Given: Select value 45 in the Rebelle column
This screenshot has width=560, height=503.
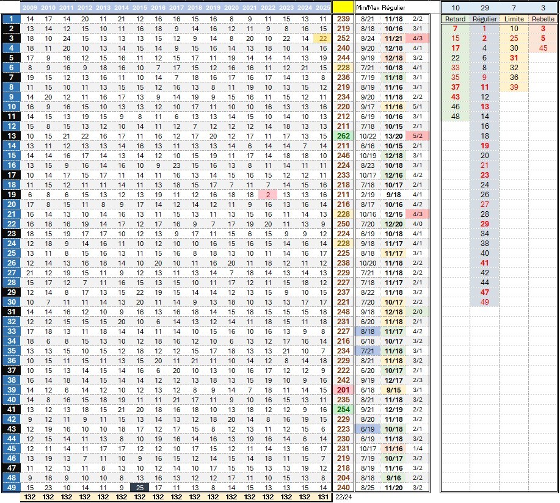Looking at the screenshot, I should 542,48.
